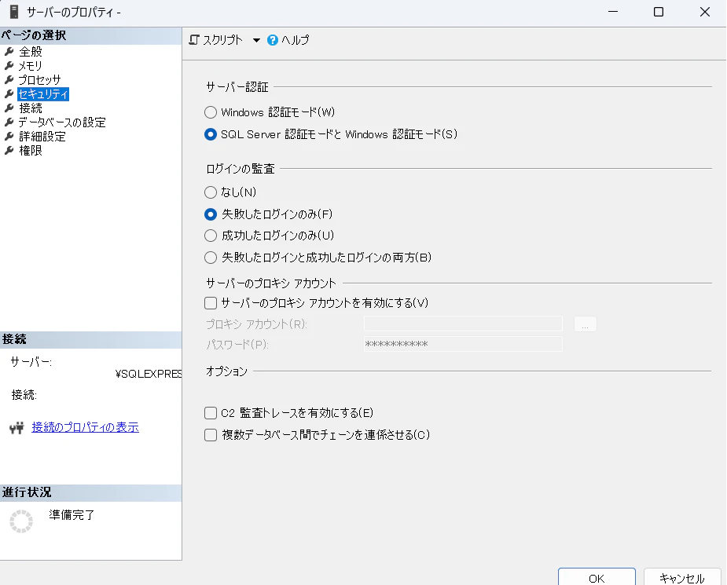Click the progress spinner icon
This screenshot has width=727, height=585.
pos(21,521)
